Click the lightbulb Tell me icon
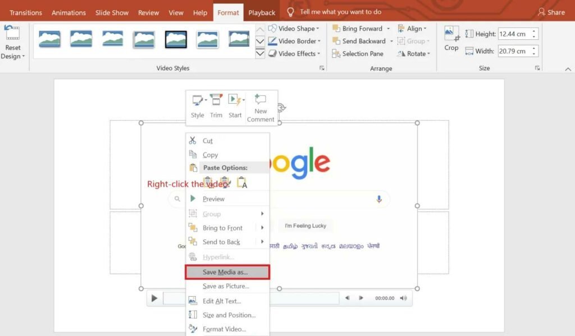The width and height of the screenshot is (575, 336). pos(290,12)
